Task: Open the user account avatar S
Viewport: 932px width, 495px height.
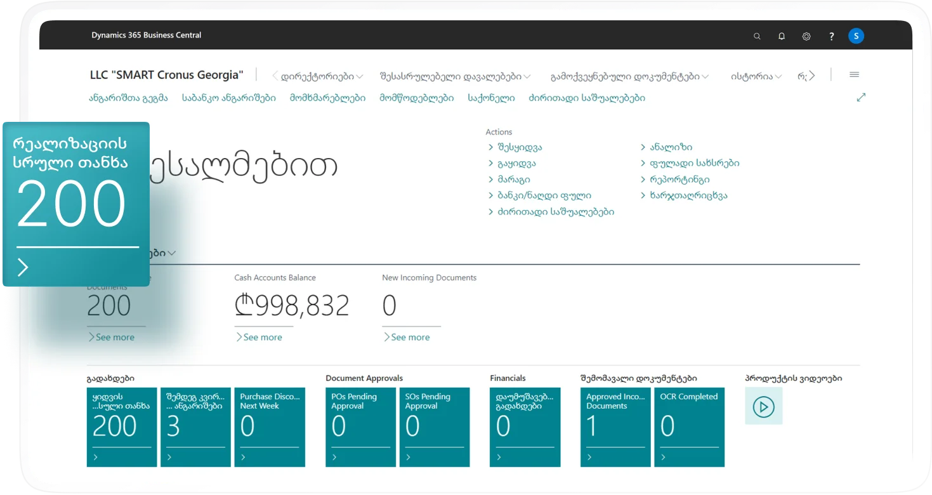Action: tap(856, 36)
